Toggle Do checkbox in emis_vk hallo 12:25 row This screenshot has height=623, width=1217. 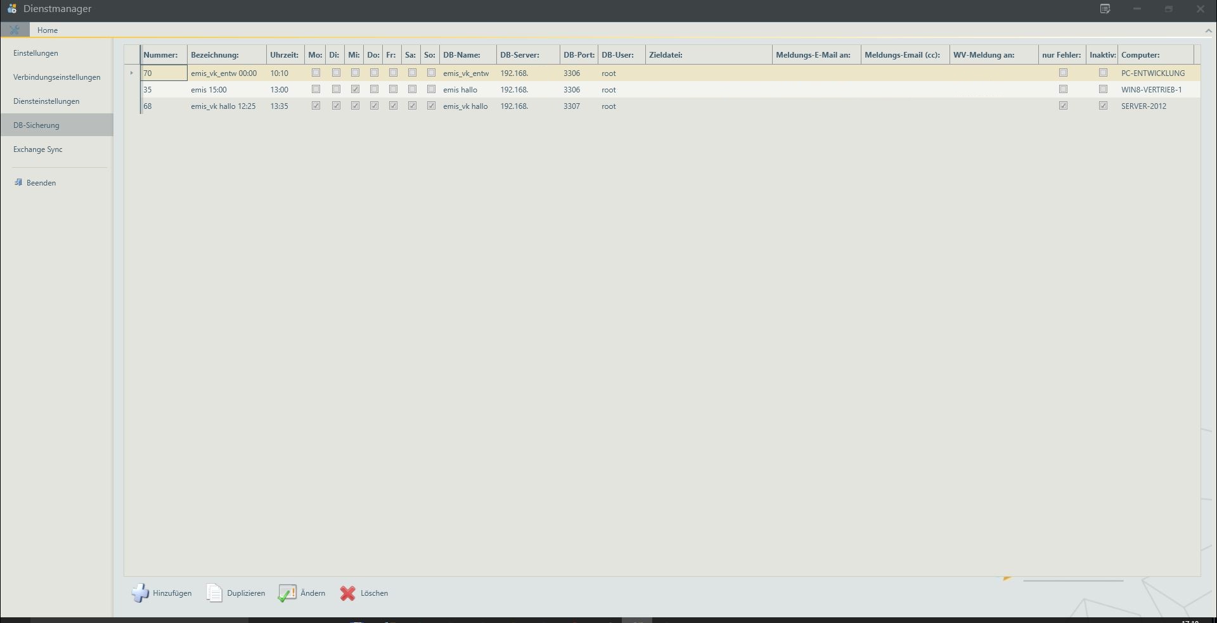pos(374,106)
